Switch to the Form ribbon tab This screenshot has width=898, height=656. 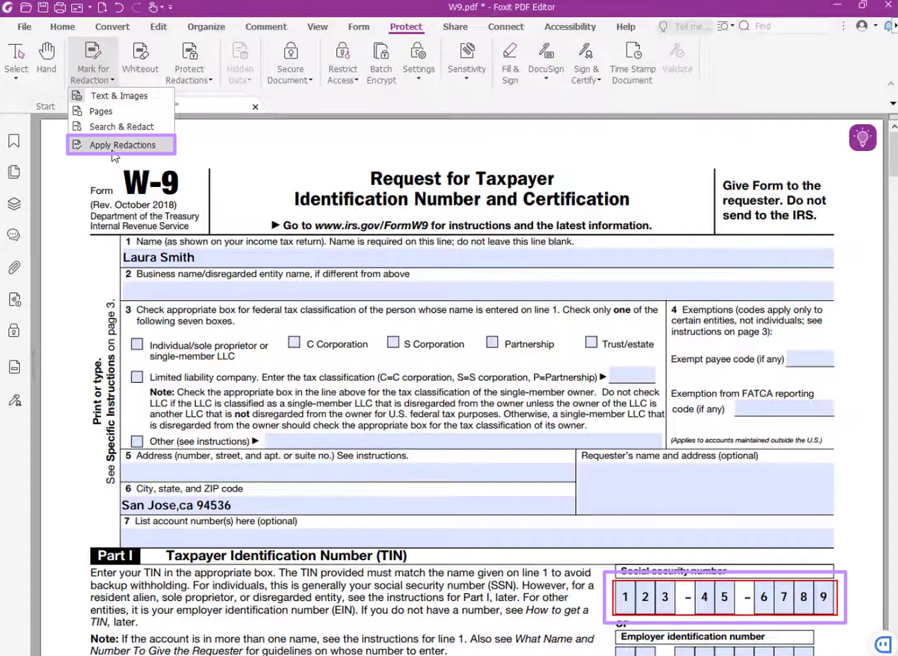(x=359, y=26)
